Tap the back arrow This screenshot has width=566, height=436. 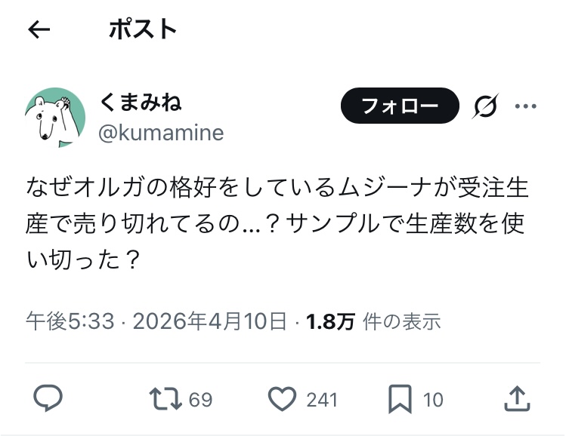tap(39, 29)
